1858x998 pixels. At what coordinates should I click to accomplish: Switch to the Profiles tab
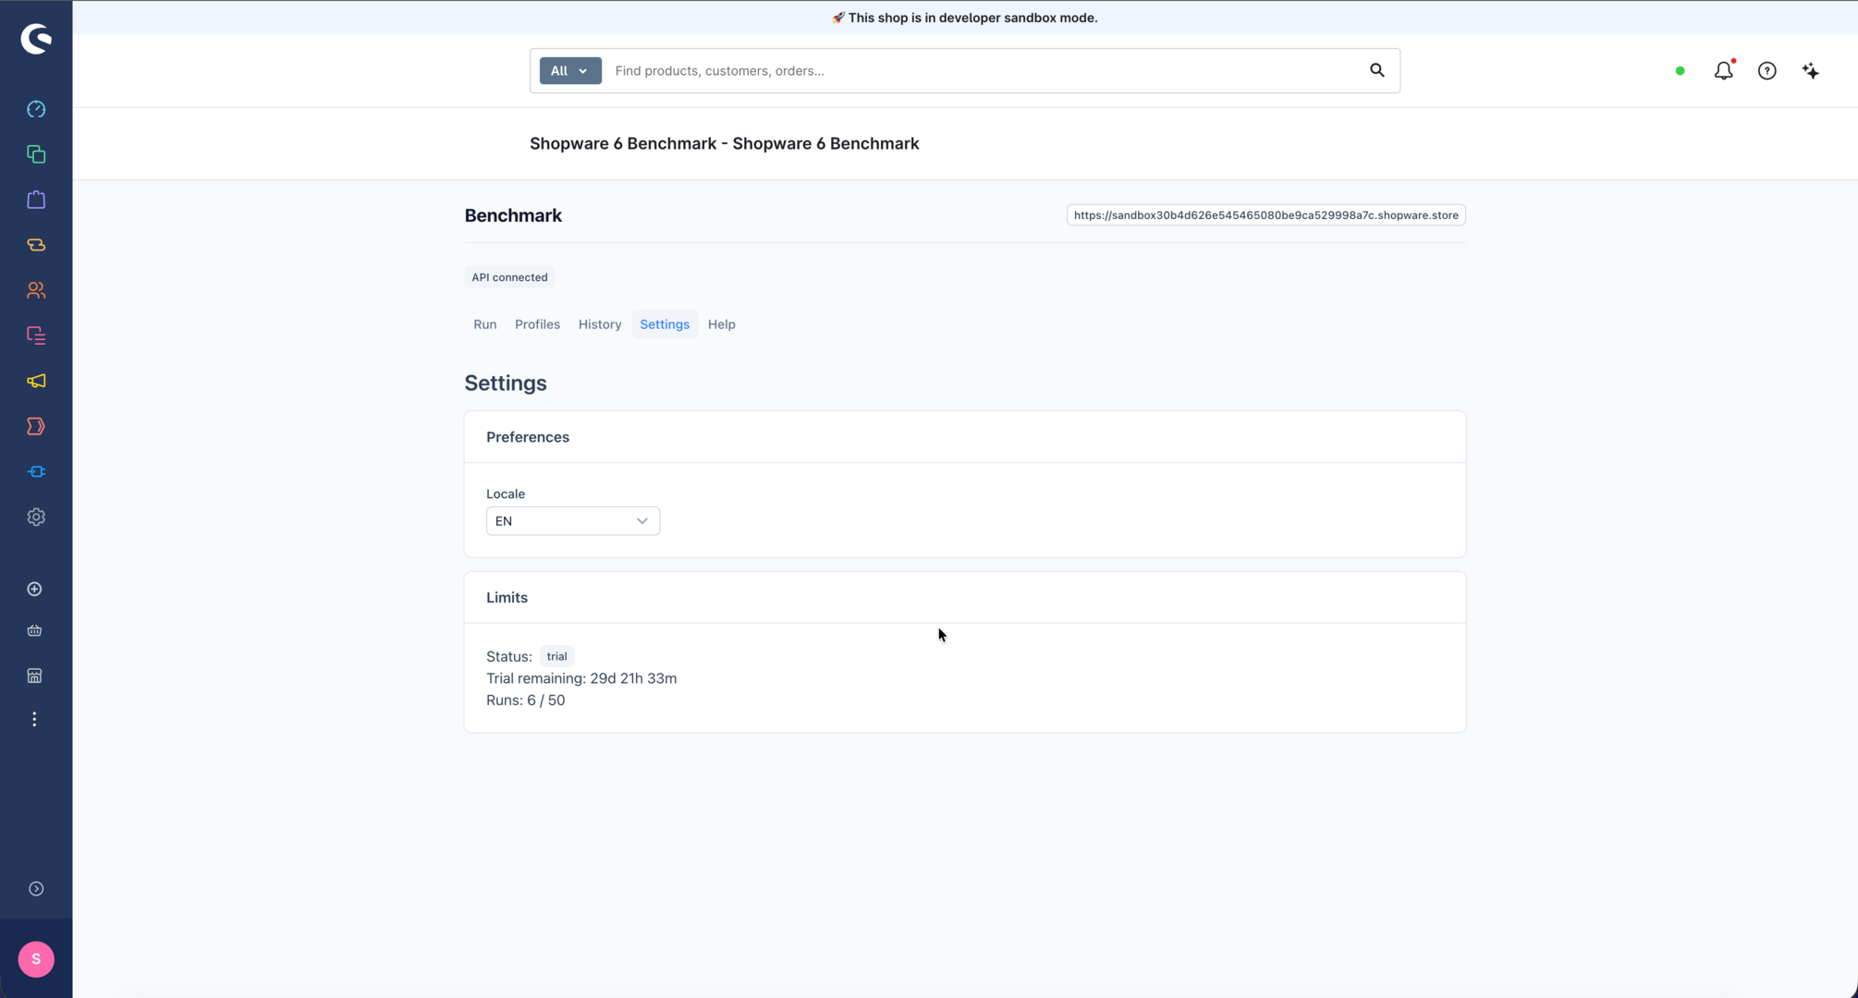(537, 324)
